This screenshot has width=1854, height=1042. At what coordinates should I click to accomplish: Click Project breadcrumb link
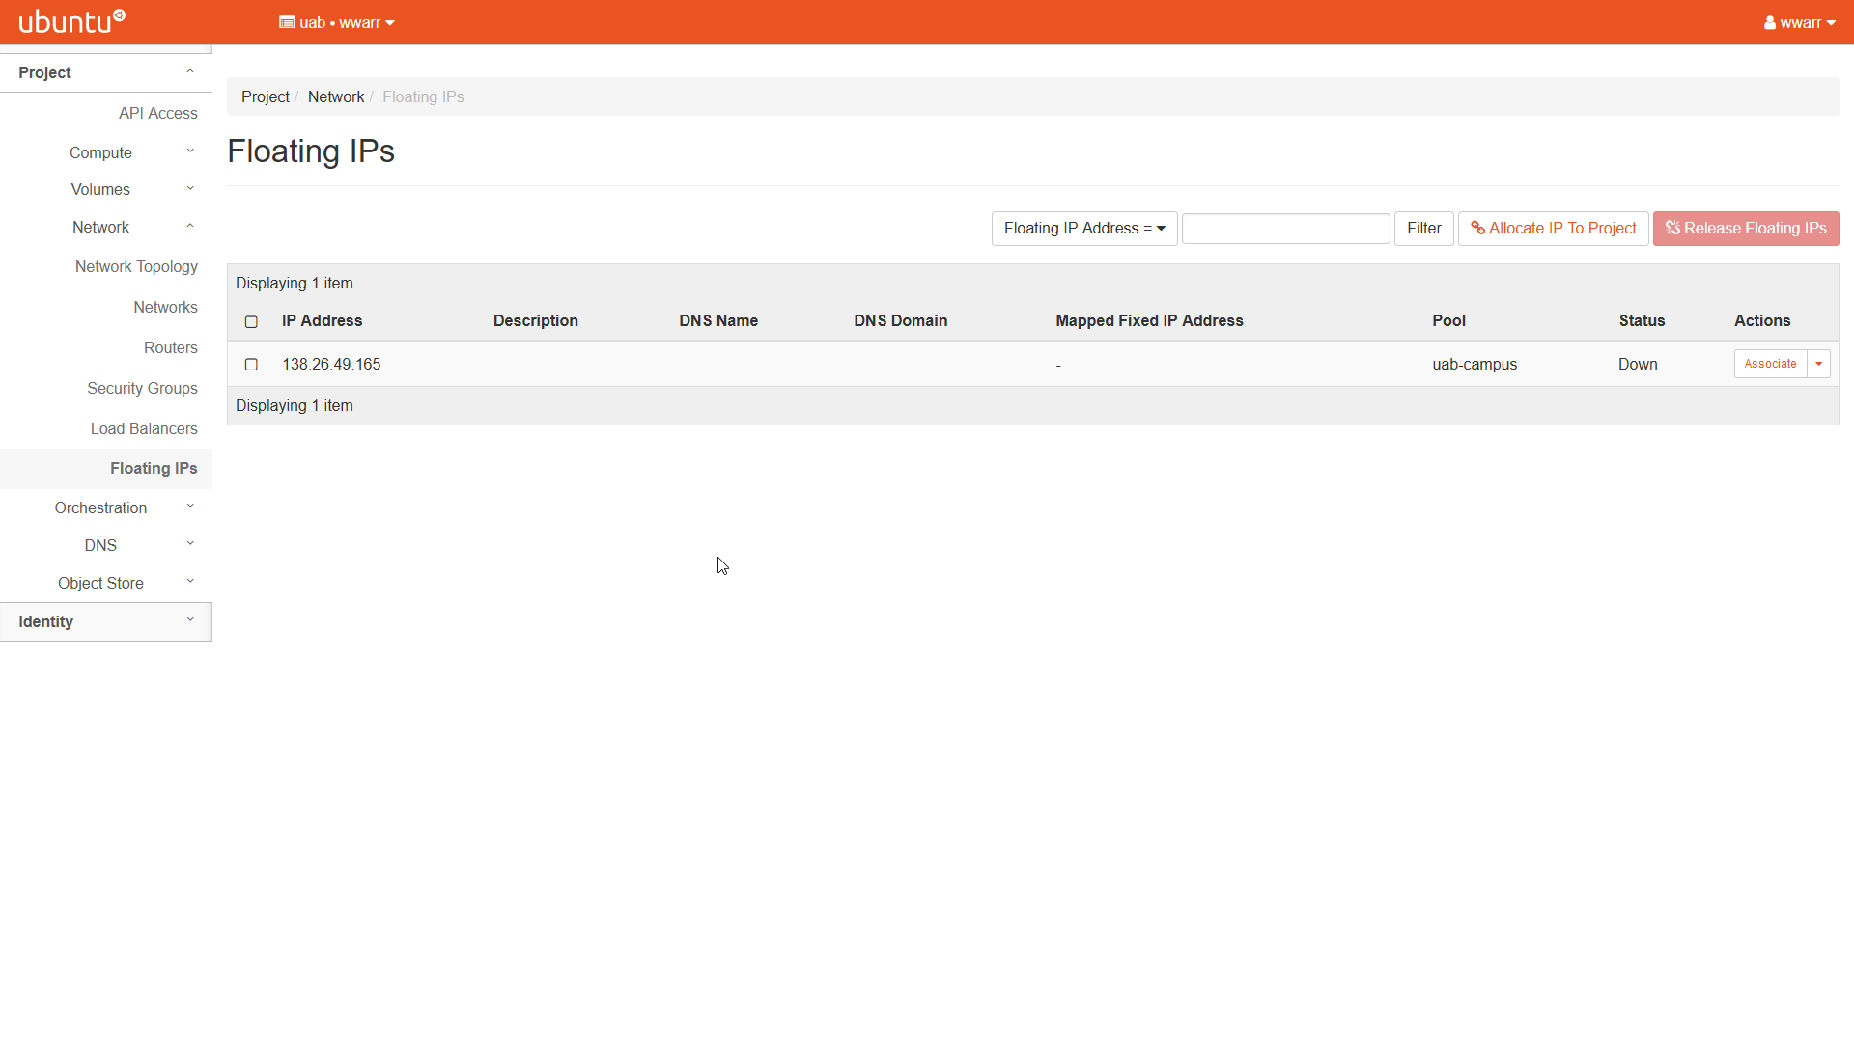click(265, 96)
